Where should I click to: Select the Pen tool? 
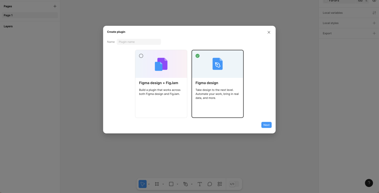(186, 184)
